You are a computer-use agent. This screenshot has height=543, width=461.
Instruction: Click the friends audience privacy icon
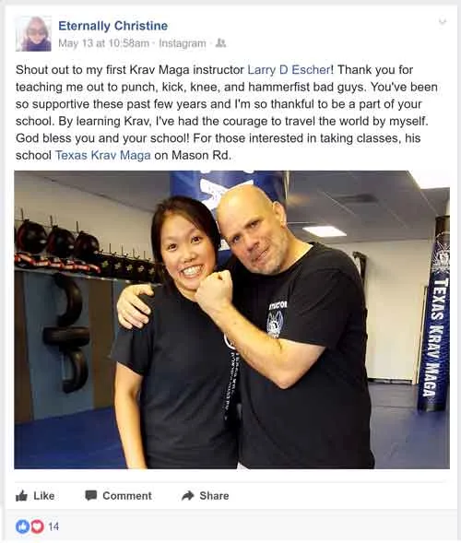pyautogui.click(x=220, y=43)
